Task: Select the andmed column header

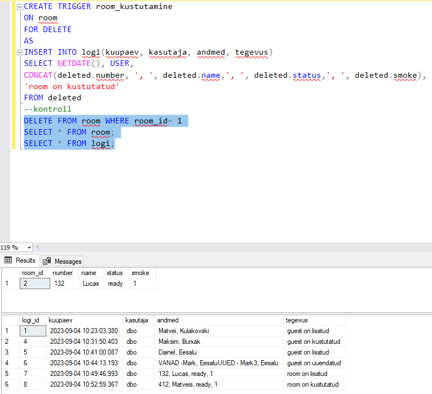Action: coord(219,320)
